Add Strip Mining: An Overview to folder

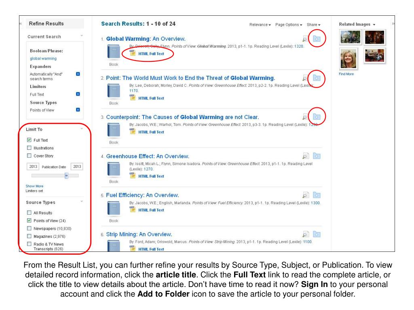pyautogui.click(x=317, y=234)
